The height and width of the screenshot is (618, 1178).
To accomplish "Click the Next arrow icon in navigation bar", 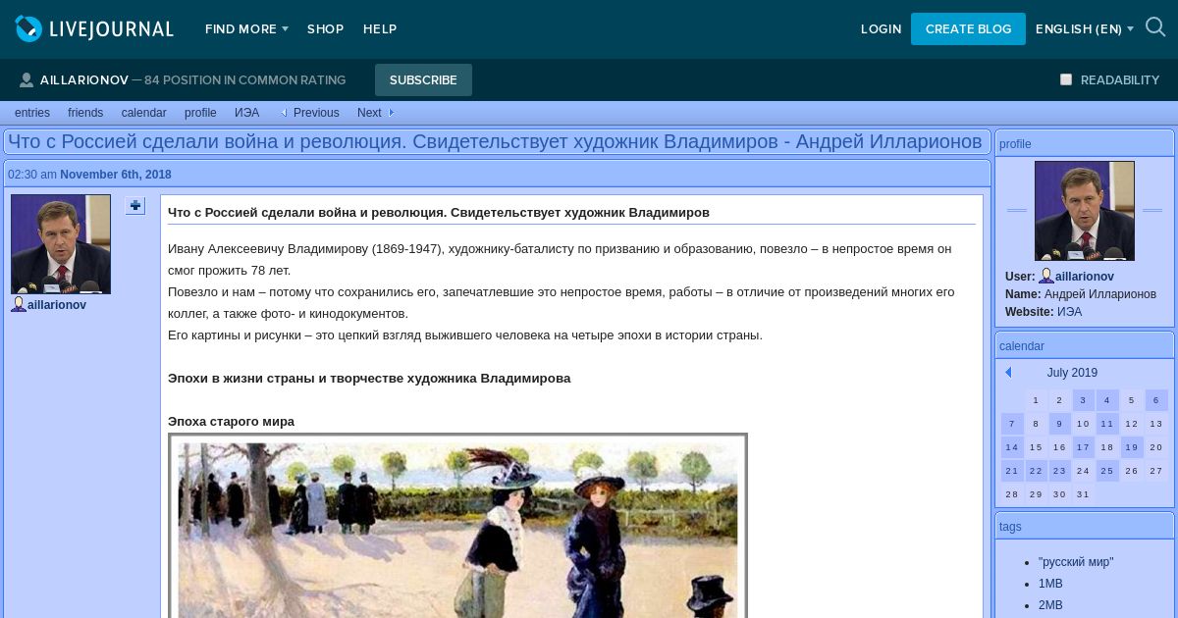I will coord(391,113).
